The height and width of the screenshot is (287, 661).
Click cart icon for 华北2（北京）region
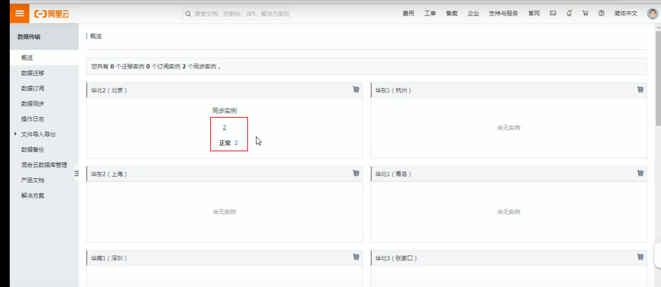(x=356, y=90)
